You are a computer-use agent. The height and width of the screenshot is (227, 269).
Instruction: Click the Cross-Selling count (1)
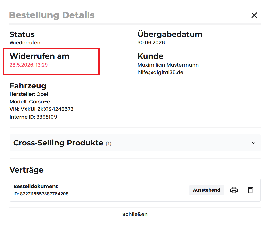[109, 143]
